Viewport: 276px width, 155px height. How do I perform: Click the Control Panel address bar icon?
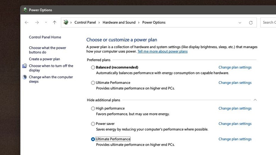point(66,22)
